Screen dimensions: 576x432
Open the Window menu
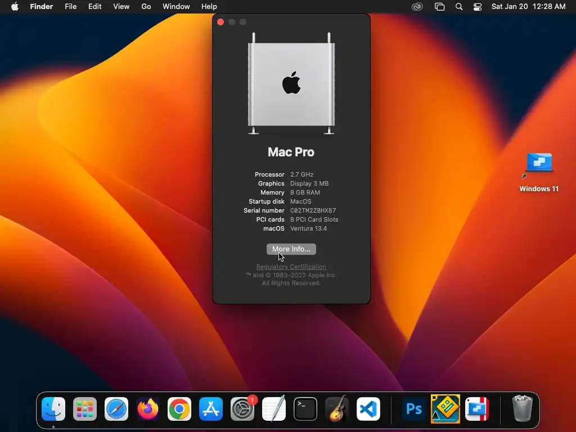click(x=176, y=7)
